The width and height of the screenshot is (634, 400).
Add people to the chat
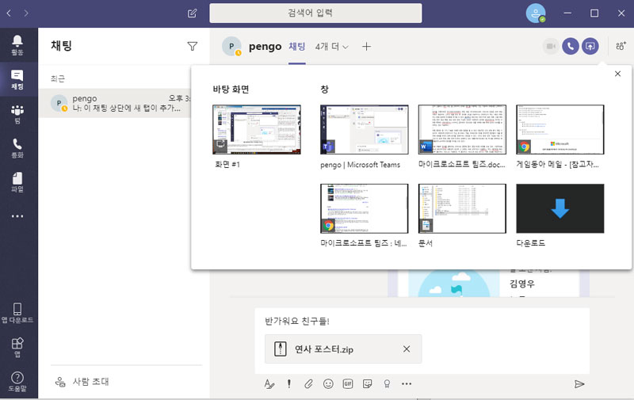(621, 46)
